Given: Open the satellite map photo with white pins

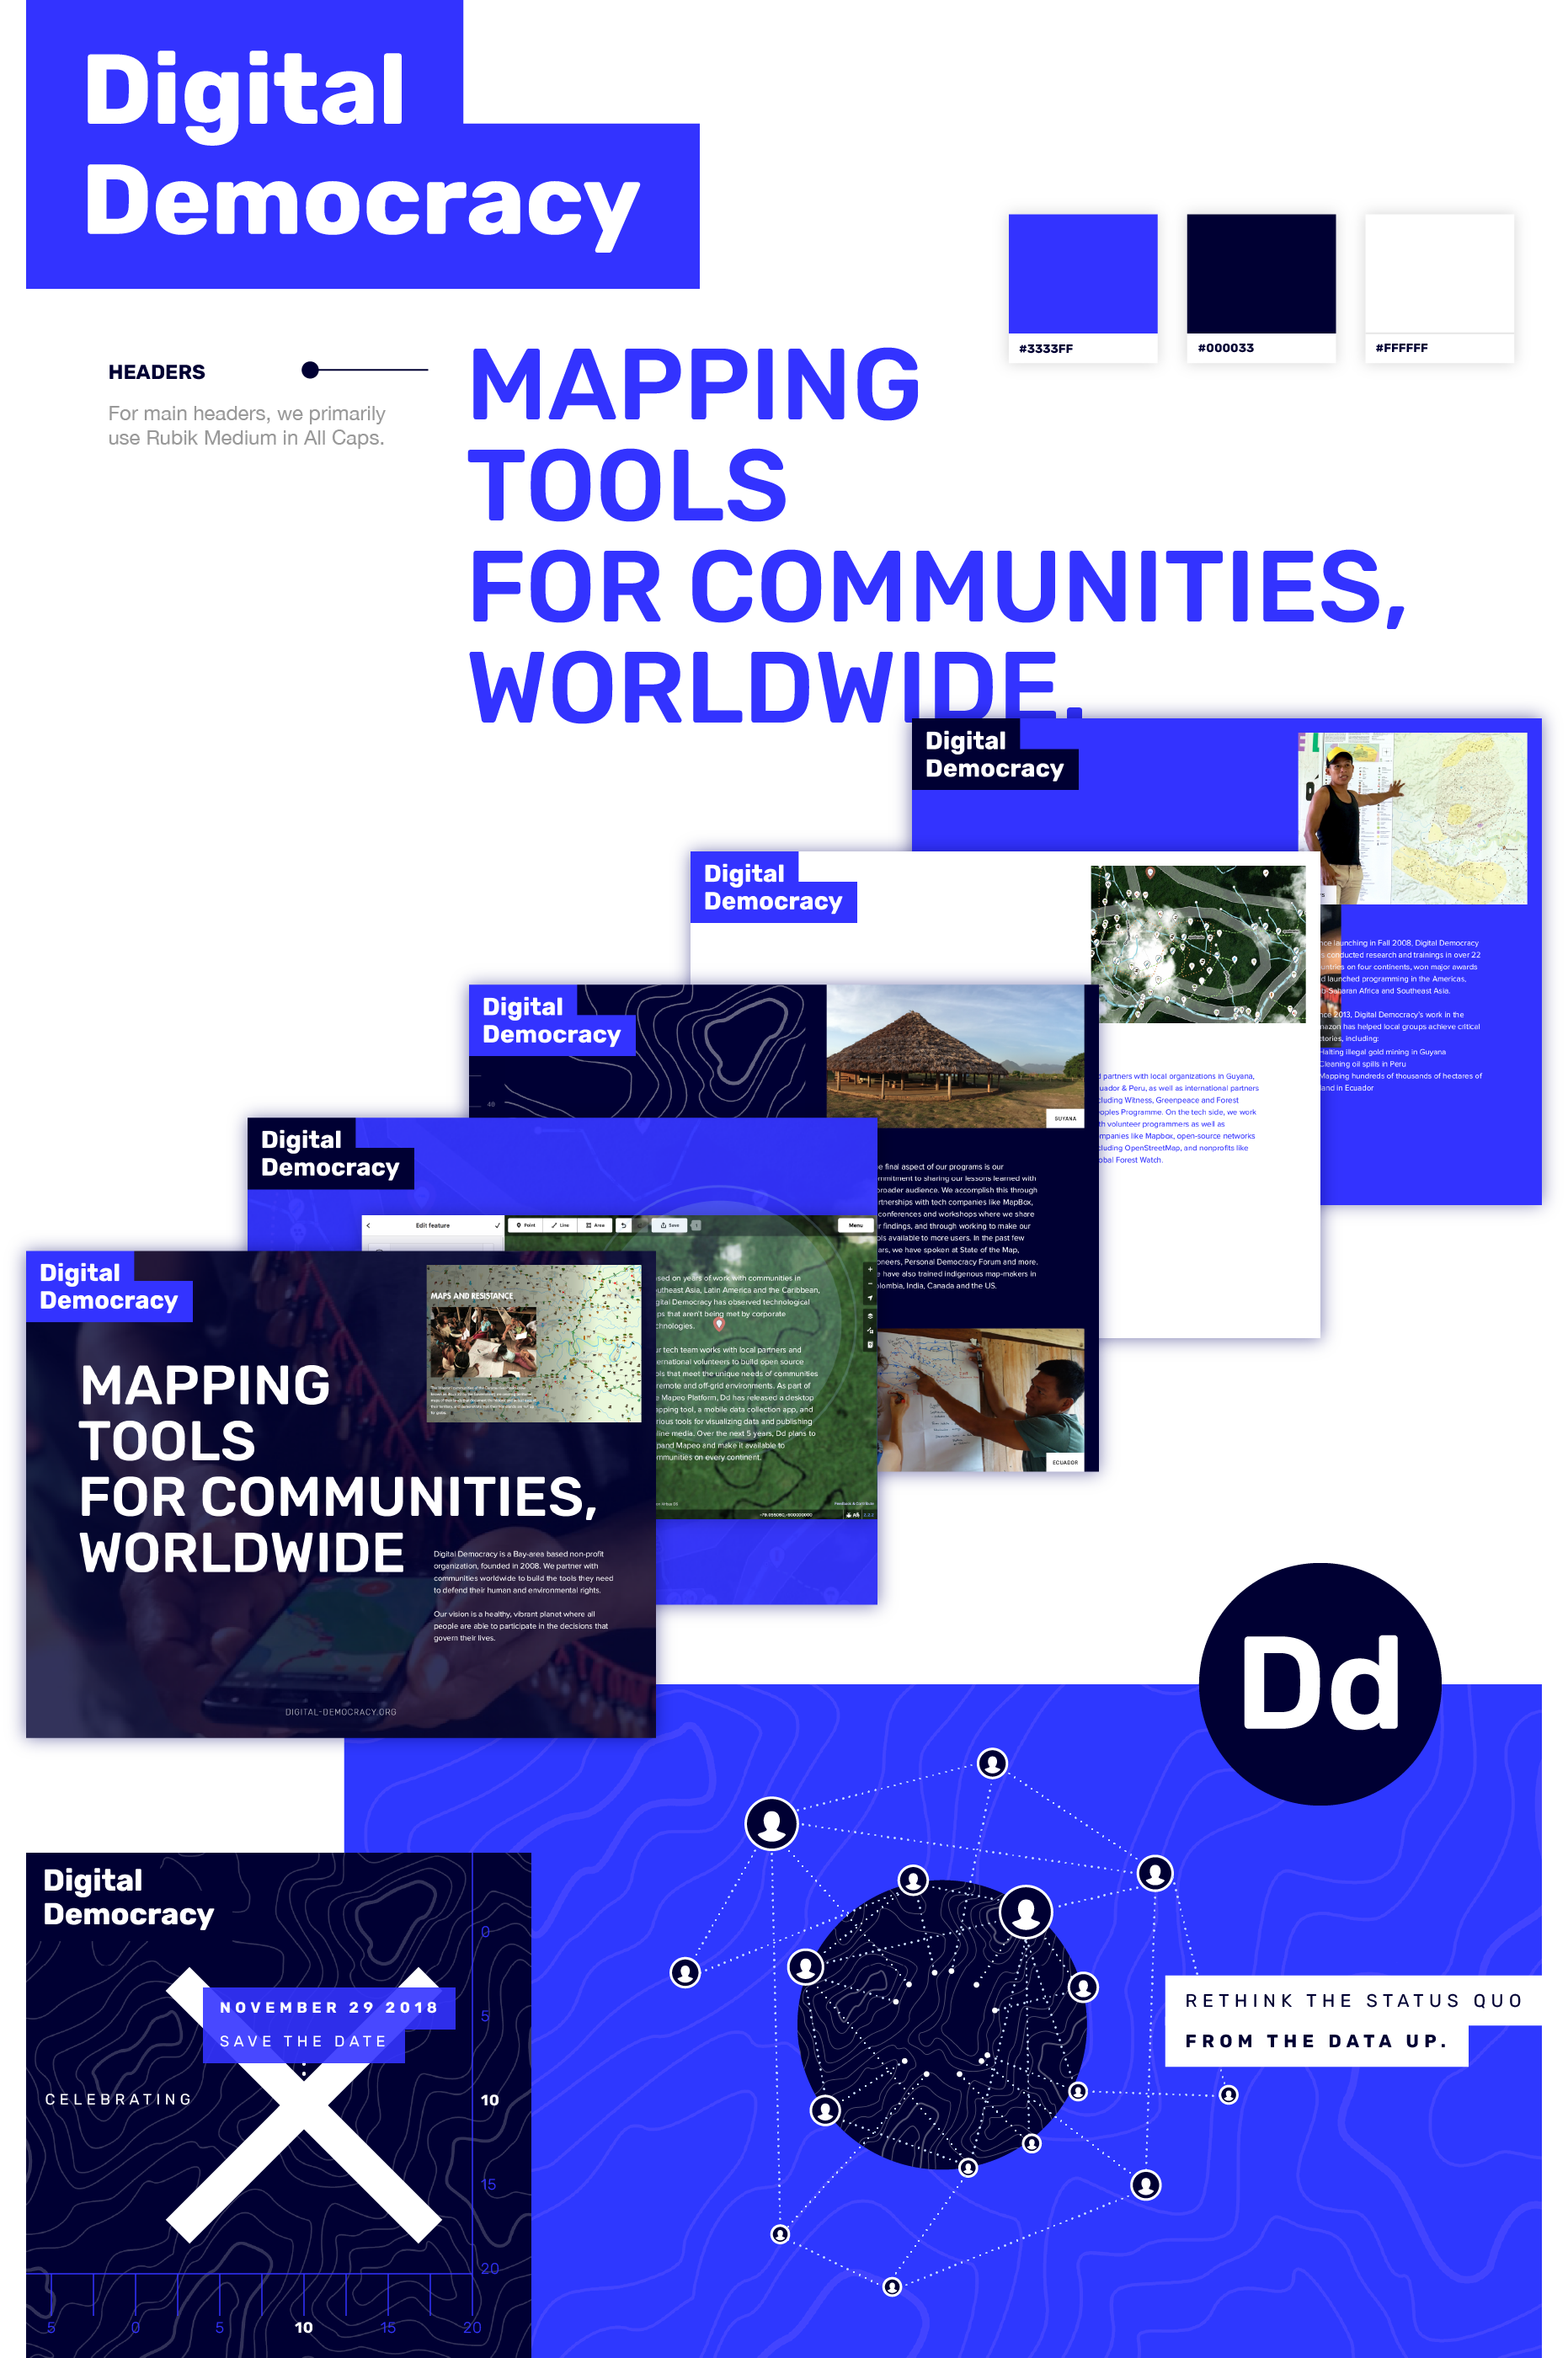Looking at the screenshot, I should tap(1198, 944).
